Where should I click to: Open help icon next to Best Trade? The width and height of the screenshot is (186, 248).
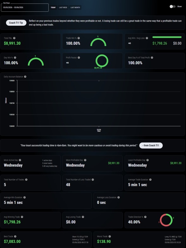tap(15, 237)
